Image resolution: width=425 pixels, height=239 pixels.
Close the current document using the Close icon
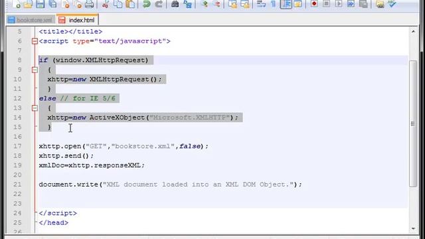[65, 4]
